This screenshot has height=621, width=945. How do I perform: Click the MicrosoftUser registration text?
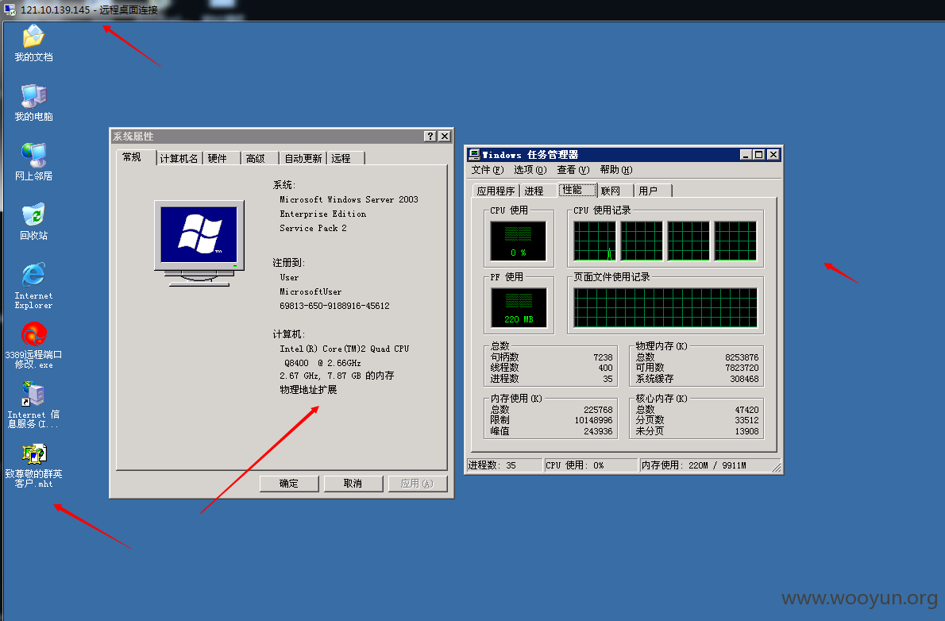[x=310, y=291]
